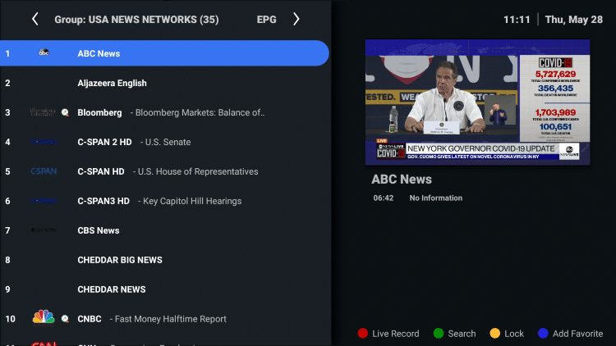Open the EPG view

coord(266,20)
